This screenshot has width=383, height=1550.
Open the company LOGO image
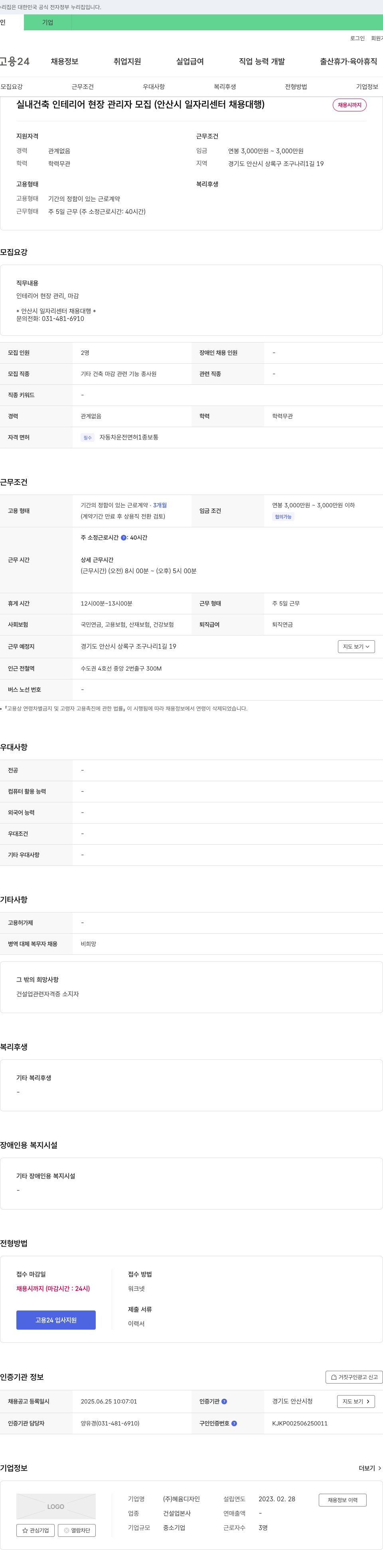point(56,1506)
